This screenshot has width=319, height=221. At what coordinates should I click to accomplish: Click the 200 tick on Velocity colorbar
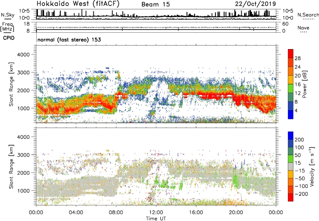(x=299, y=140)
